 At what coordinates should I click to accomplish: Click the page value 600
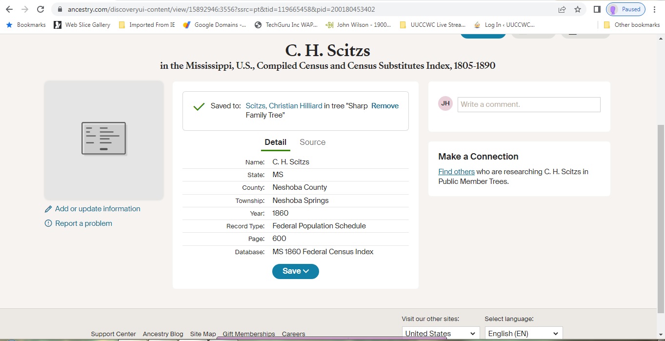click(279, 239)
